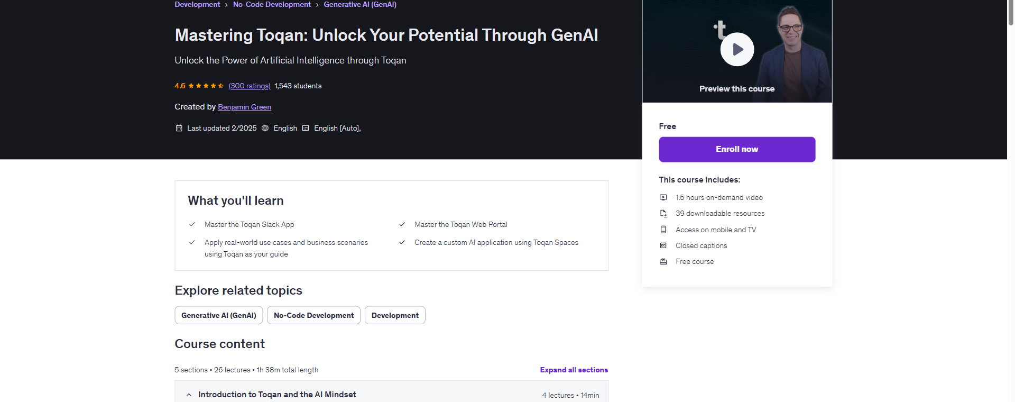Play the course preview video
This screenshot has width=1015, height=402.
(x=737, y=49)
